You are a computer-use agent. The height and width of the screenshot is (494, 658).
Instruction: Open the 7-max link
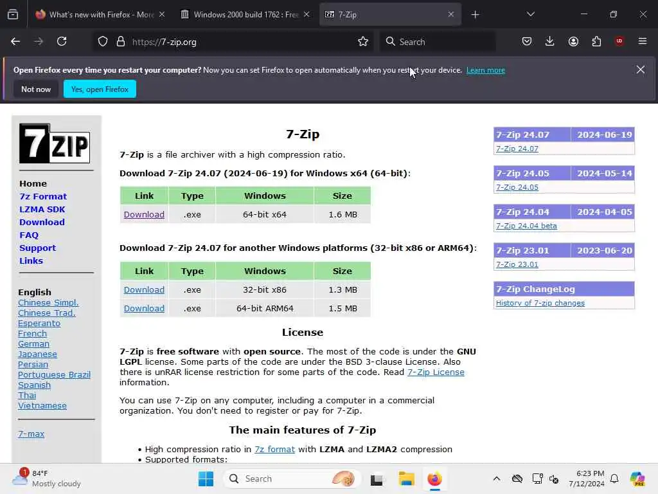(x=31, y=434)
